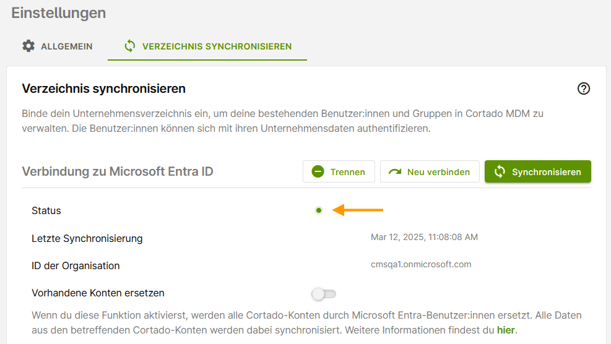Screen dimensions: 611x344
Task: Open the help question mark icon
Action: click(x=583, y=89)
